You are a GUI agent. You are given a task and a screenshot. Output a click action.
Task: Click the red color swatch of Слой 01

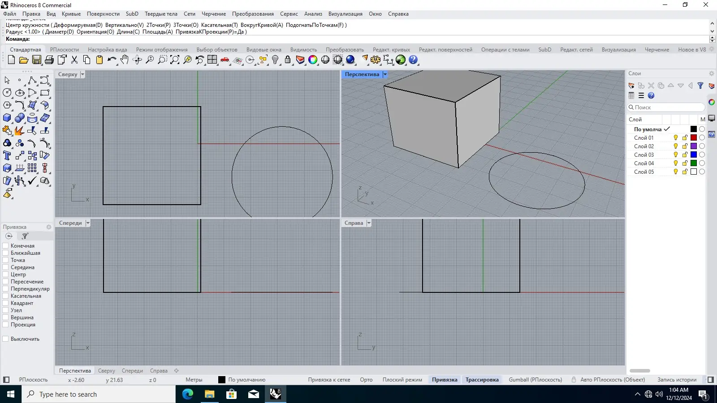pos(694,138)
